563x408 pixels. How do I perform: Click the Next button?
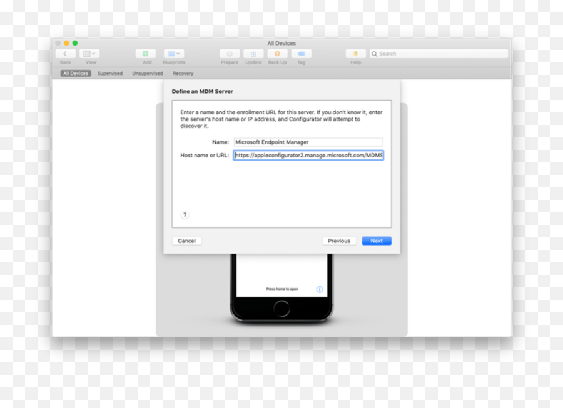click(x=377, y=241)
